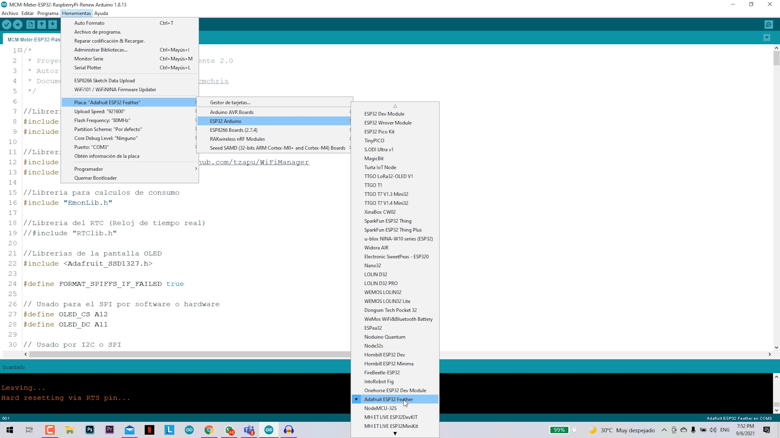The height and width of the screenshot is (438, 780).
Task: Create a new sketch via toolbar icon
Action: click(x=30, y=25)
